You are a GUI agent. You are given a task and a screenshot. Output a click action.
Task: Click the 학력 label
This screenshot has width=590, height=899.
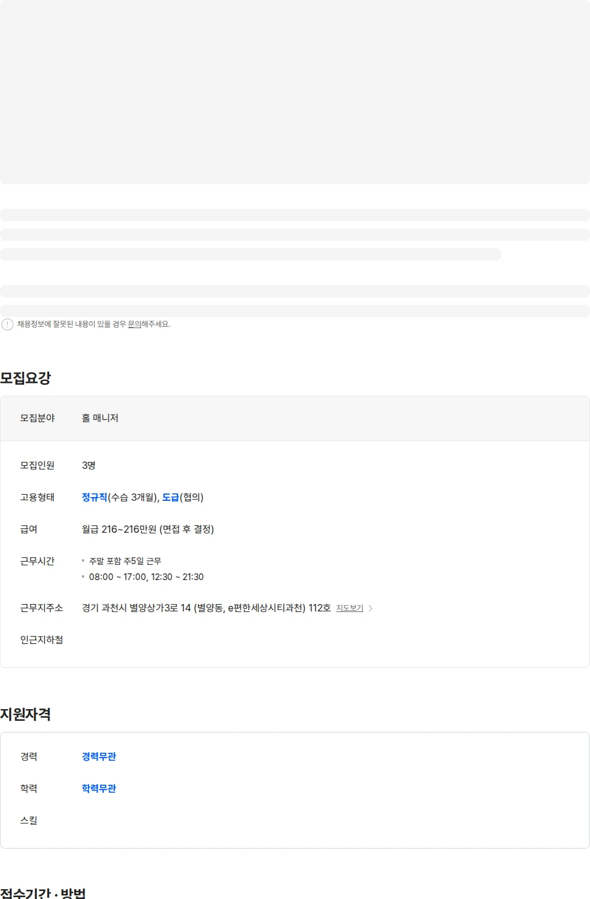click(29, 788)
